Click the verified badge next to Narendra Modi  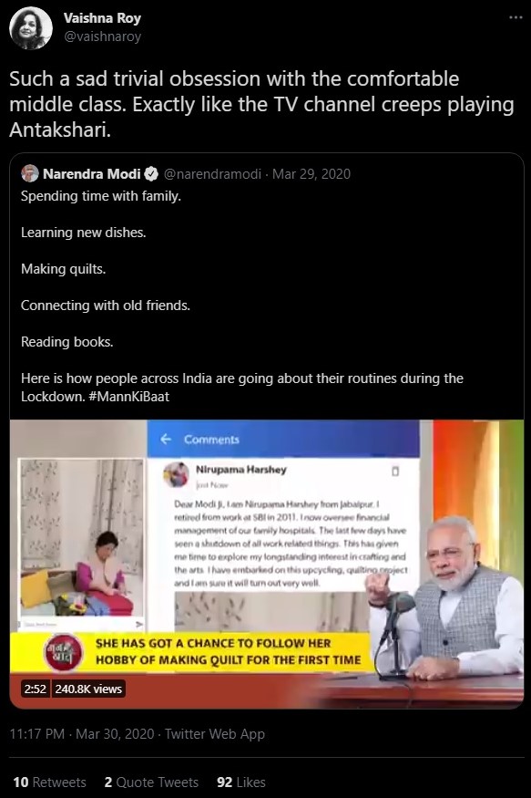tap(151, 174)
